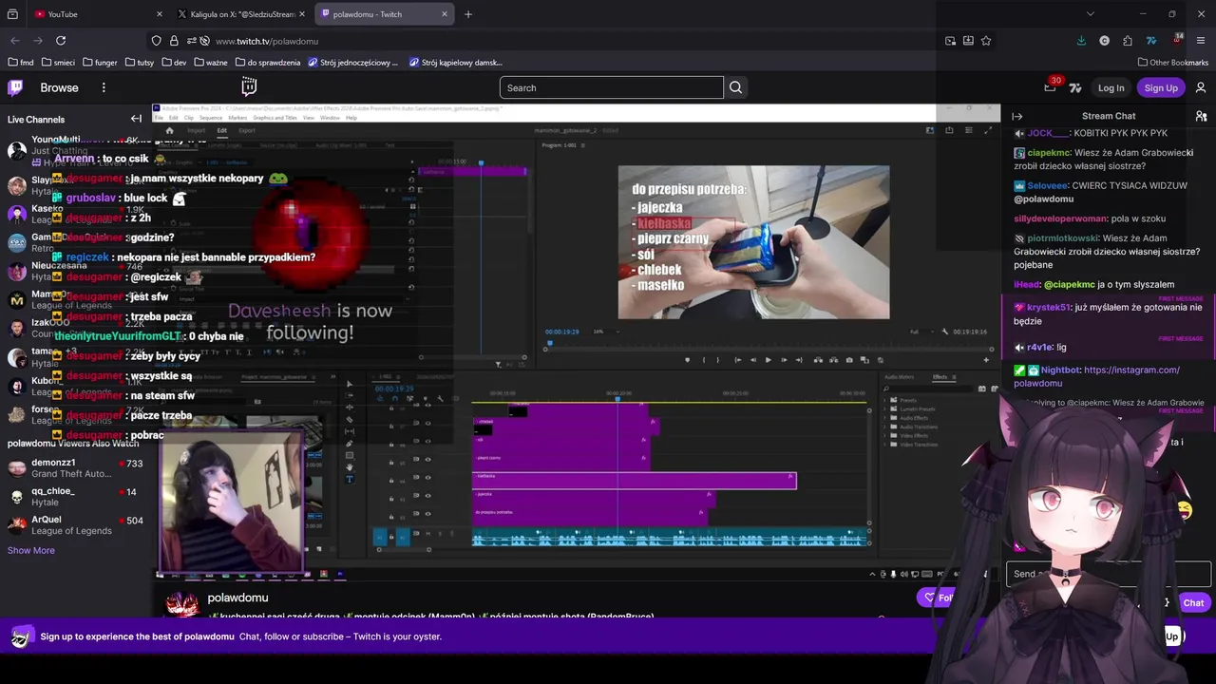
Task: Open Twitch notifications inbox with 30 badge
Action: point(1050,87)
